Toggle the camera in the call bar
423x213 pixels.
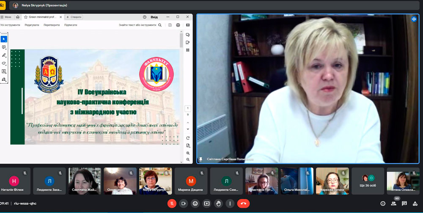click(x=184, y=203)
